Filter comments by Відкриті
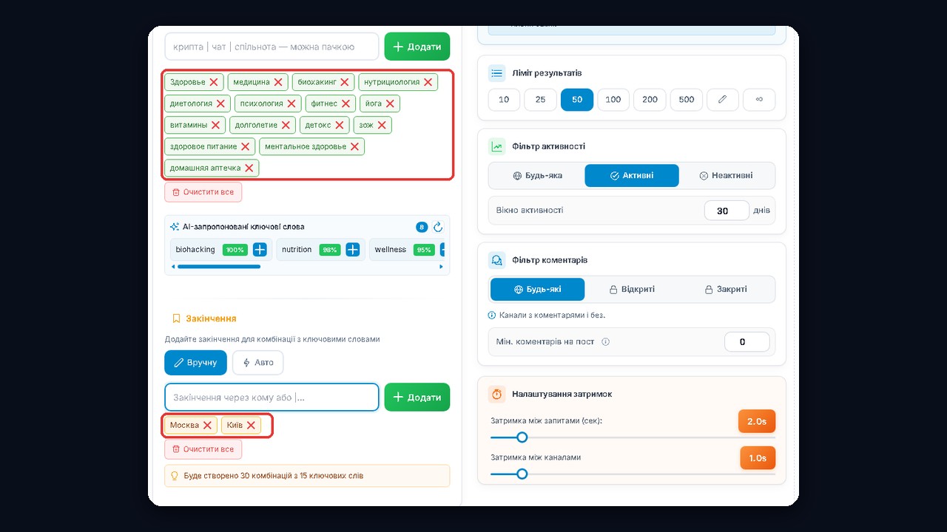Screen dimensions: 947x532 tap(632, 290)
